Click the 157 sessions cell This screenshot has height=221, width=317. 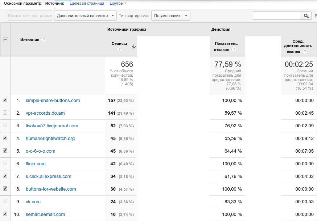point(121,101)
